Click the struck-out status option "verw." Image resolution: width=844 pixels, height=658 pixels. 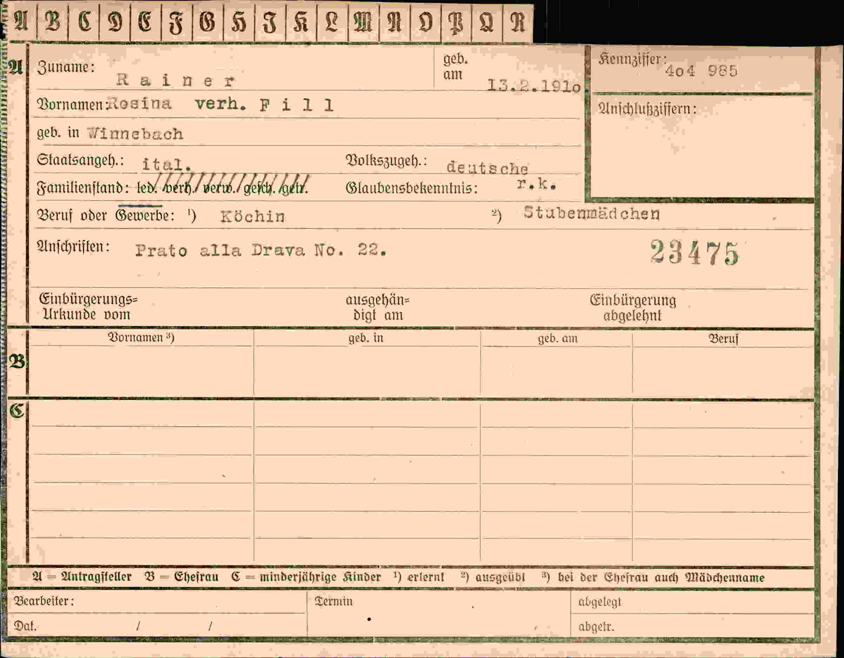[219, 187]
